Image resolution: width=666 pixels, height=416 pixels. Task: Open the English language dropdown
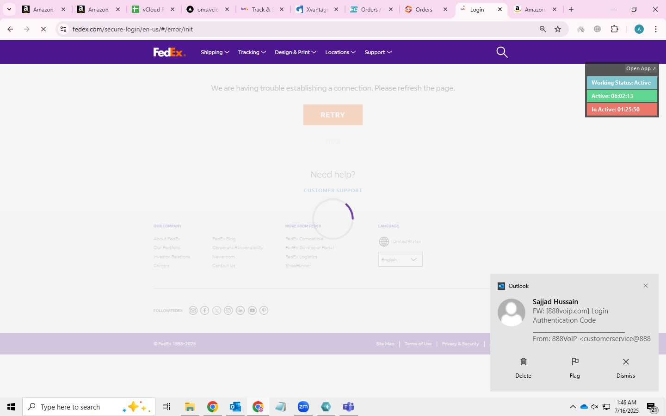tap(400, 259)
